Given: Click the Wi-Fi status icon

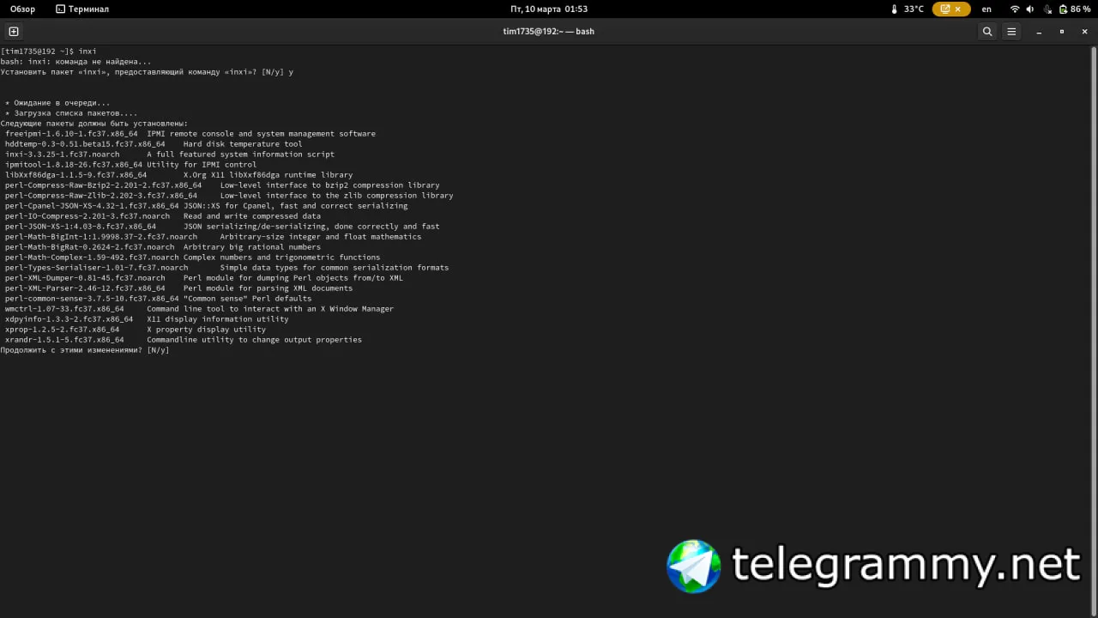Looking at the screenshot, I should [1015, 9].
